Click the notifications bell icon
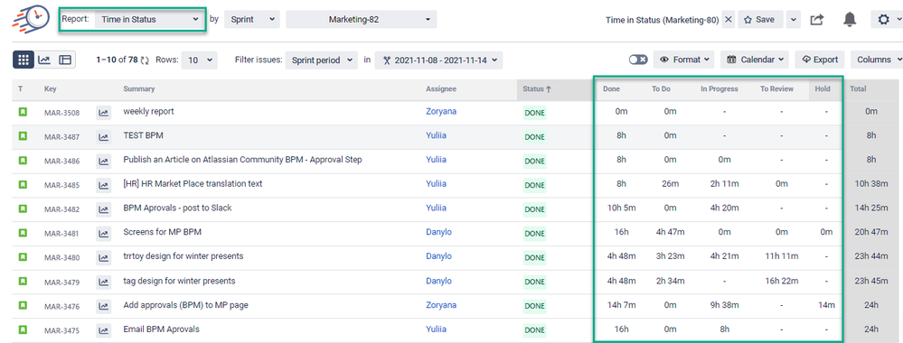Image resolution: width=903 pixels, height=343 pixels. coord(850,20)
